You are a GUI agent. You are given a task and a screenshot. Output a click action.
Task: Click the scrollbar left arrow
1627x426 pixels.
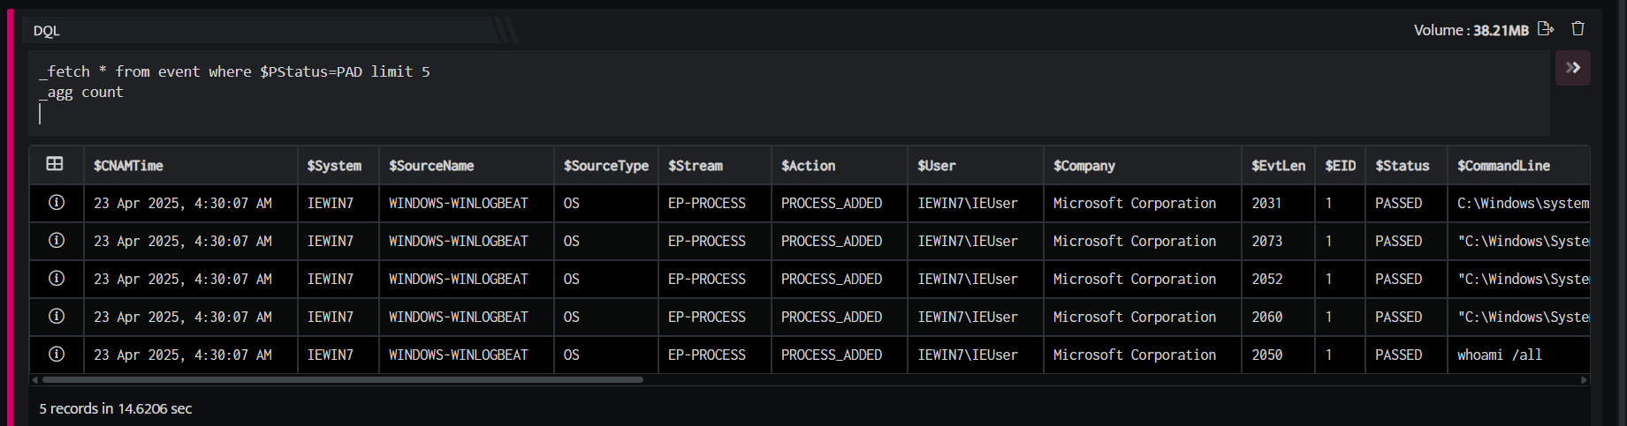point(34,380)
